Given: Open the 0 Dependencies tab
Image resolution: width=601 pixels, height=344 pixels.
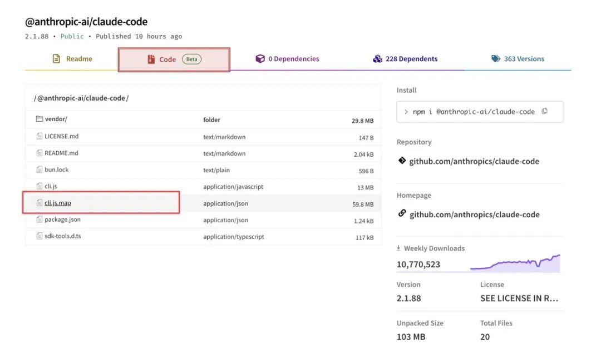Looking at the screenshot, I should coord(287,59).
